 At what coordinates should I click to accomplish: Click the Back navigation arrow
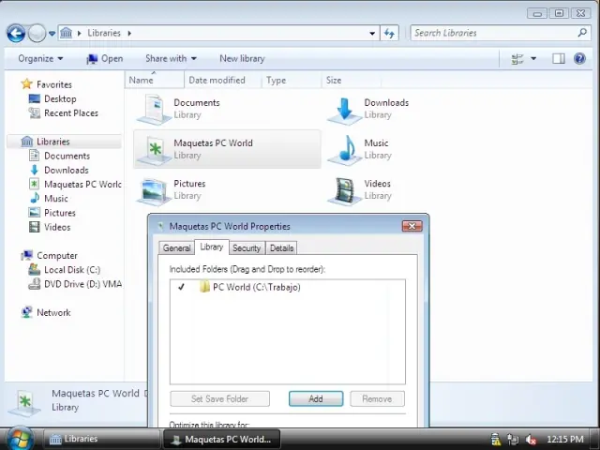point(15,33)
